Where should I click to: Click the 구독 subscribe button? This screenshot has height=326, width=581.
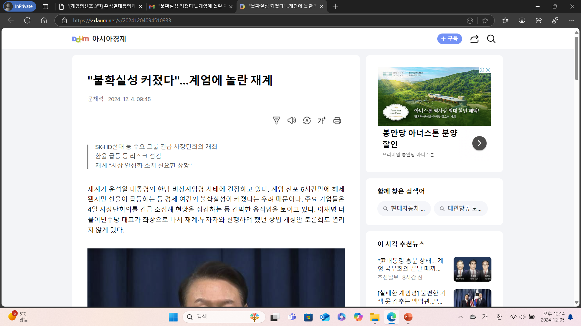coord(449,39)
